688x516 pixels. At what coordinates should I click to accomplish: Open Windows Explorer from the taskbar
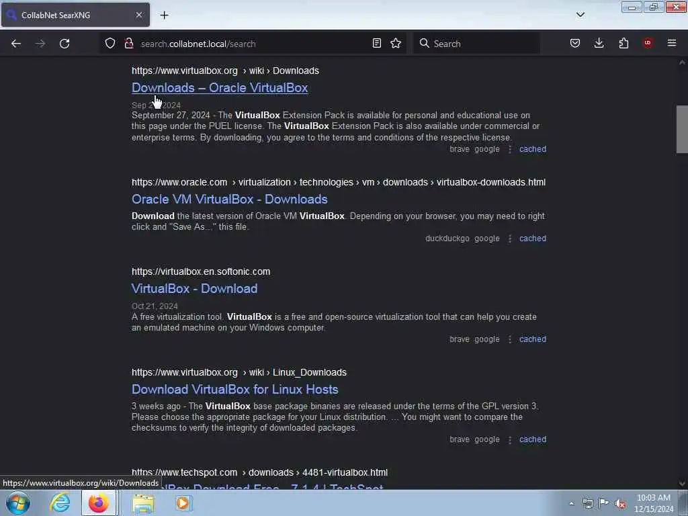[143, 503]
